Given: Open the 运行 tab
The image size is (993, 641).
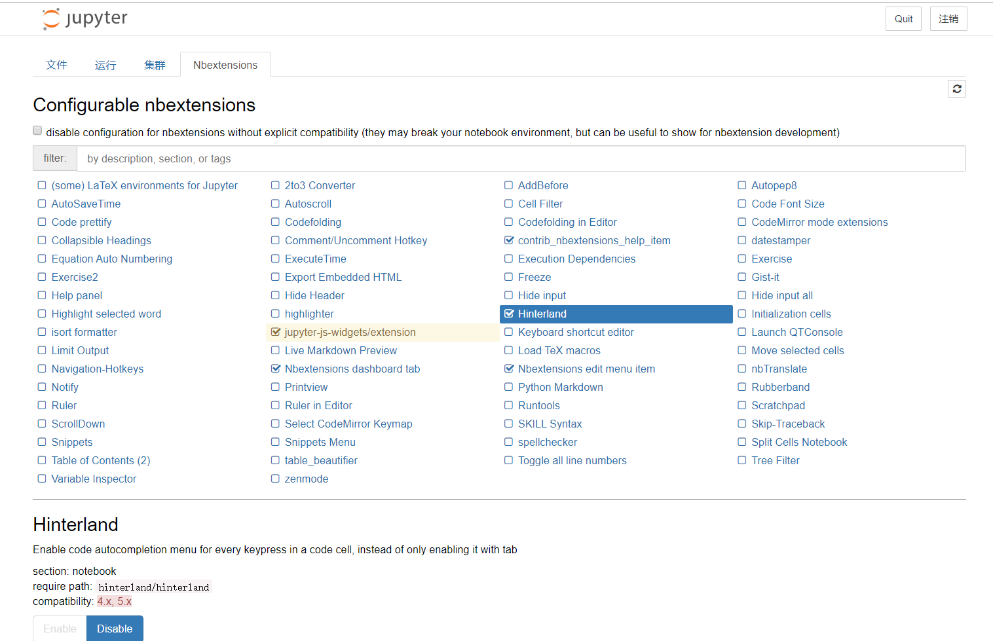Looking at the screenshot, I should (x=105, y=65).
